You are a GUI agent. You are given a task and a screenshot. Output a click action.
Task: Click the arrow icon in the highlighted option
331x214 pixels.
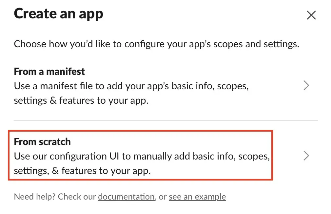[x=307, y=156]
